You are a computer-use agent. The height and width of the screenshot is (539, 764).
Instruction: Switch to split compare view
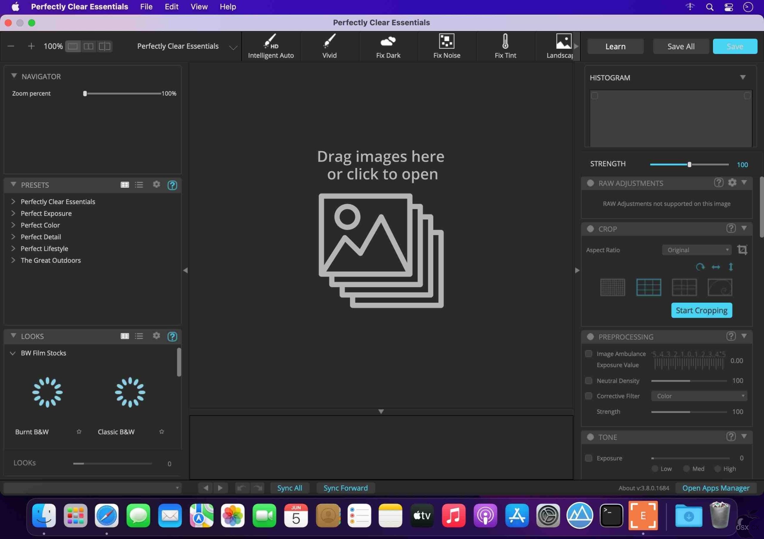(x=104, y=46)
